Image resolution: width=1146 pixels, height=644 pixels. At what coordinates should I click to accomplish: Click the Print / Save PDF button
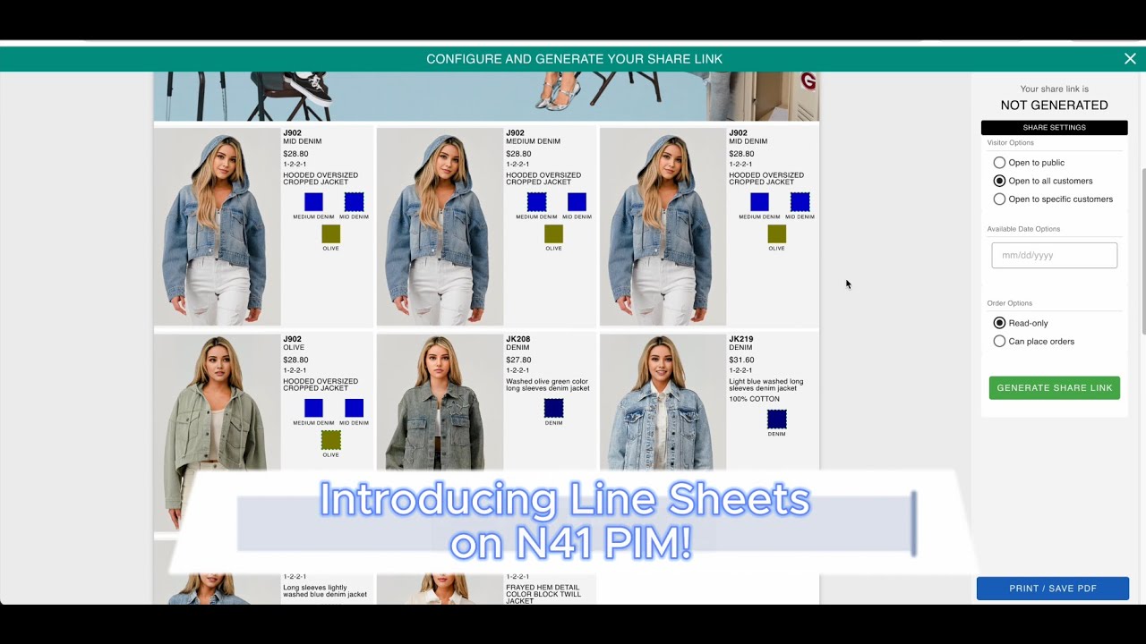click(x=1053, y=589)
